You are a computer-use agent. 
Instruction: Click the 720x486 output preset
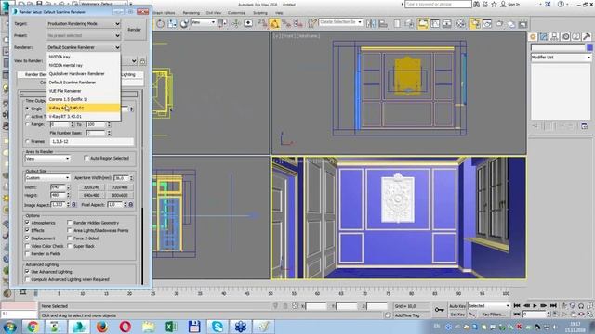tap(120, 187)
